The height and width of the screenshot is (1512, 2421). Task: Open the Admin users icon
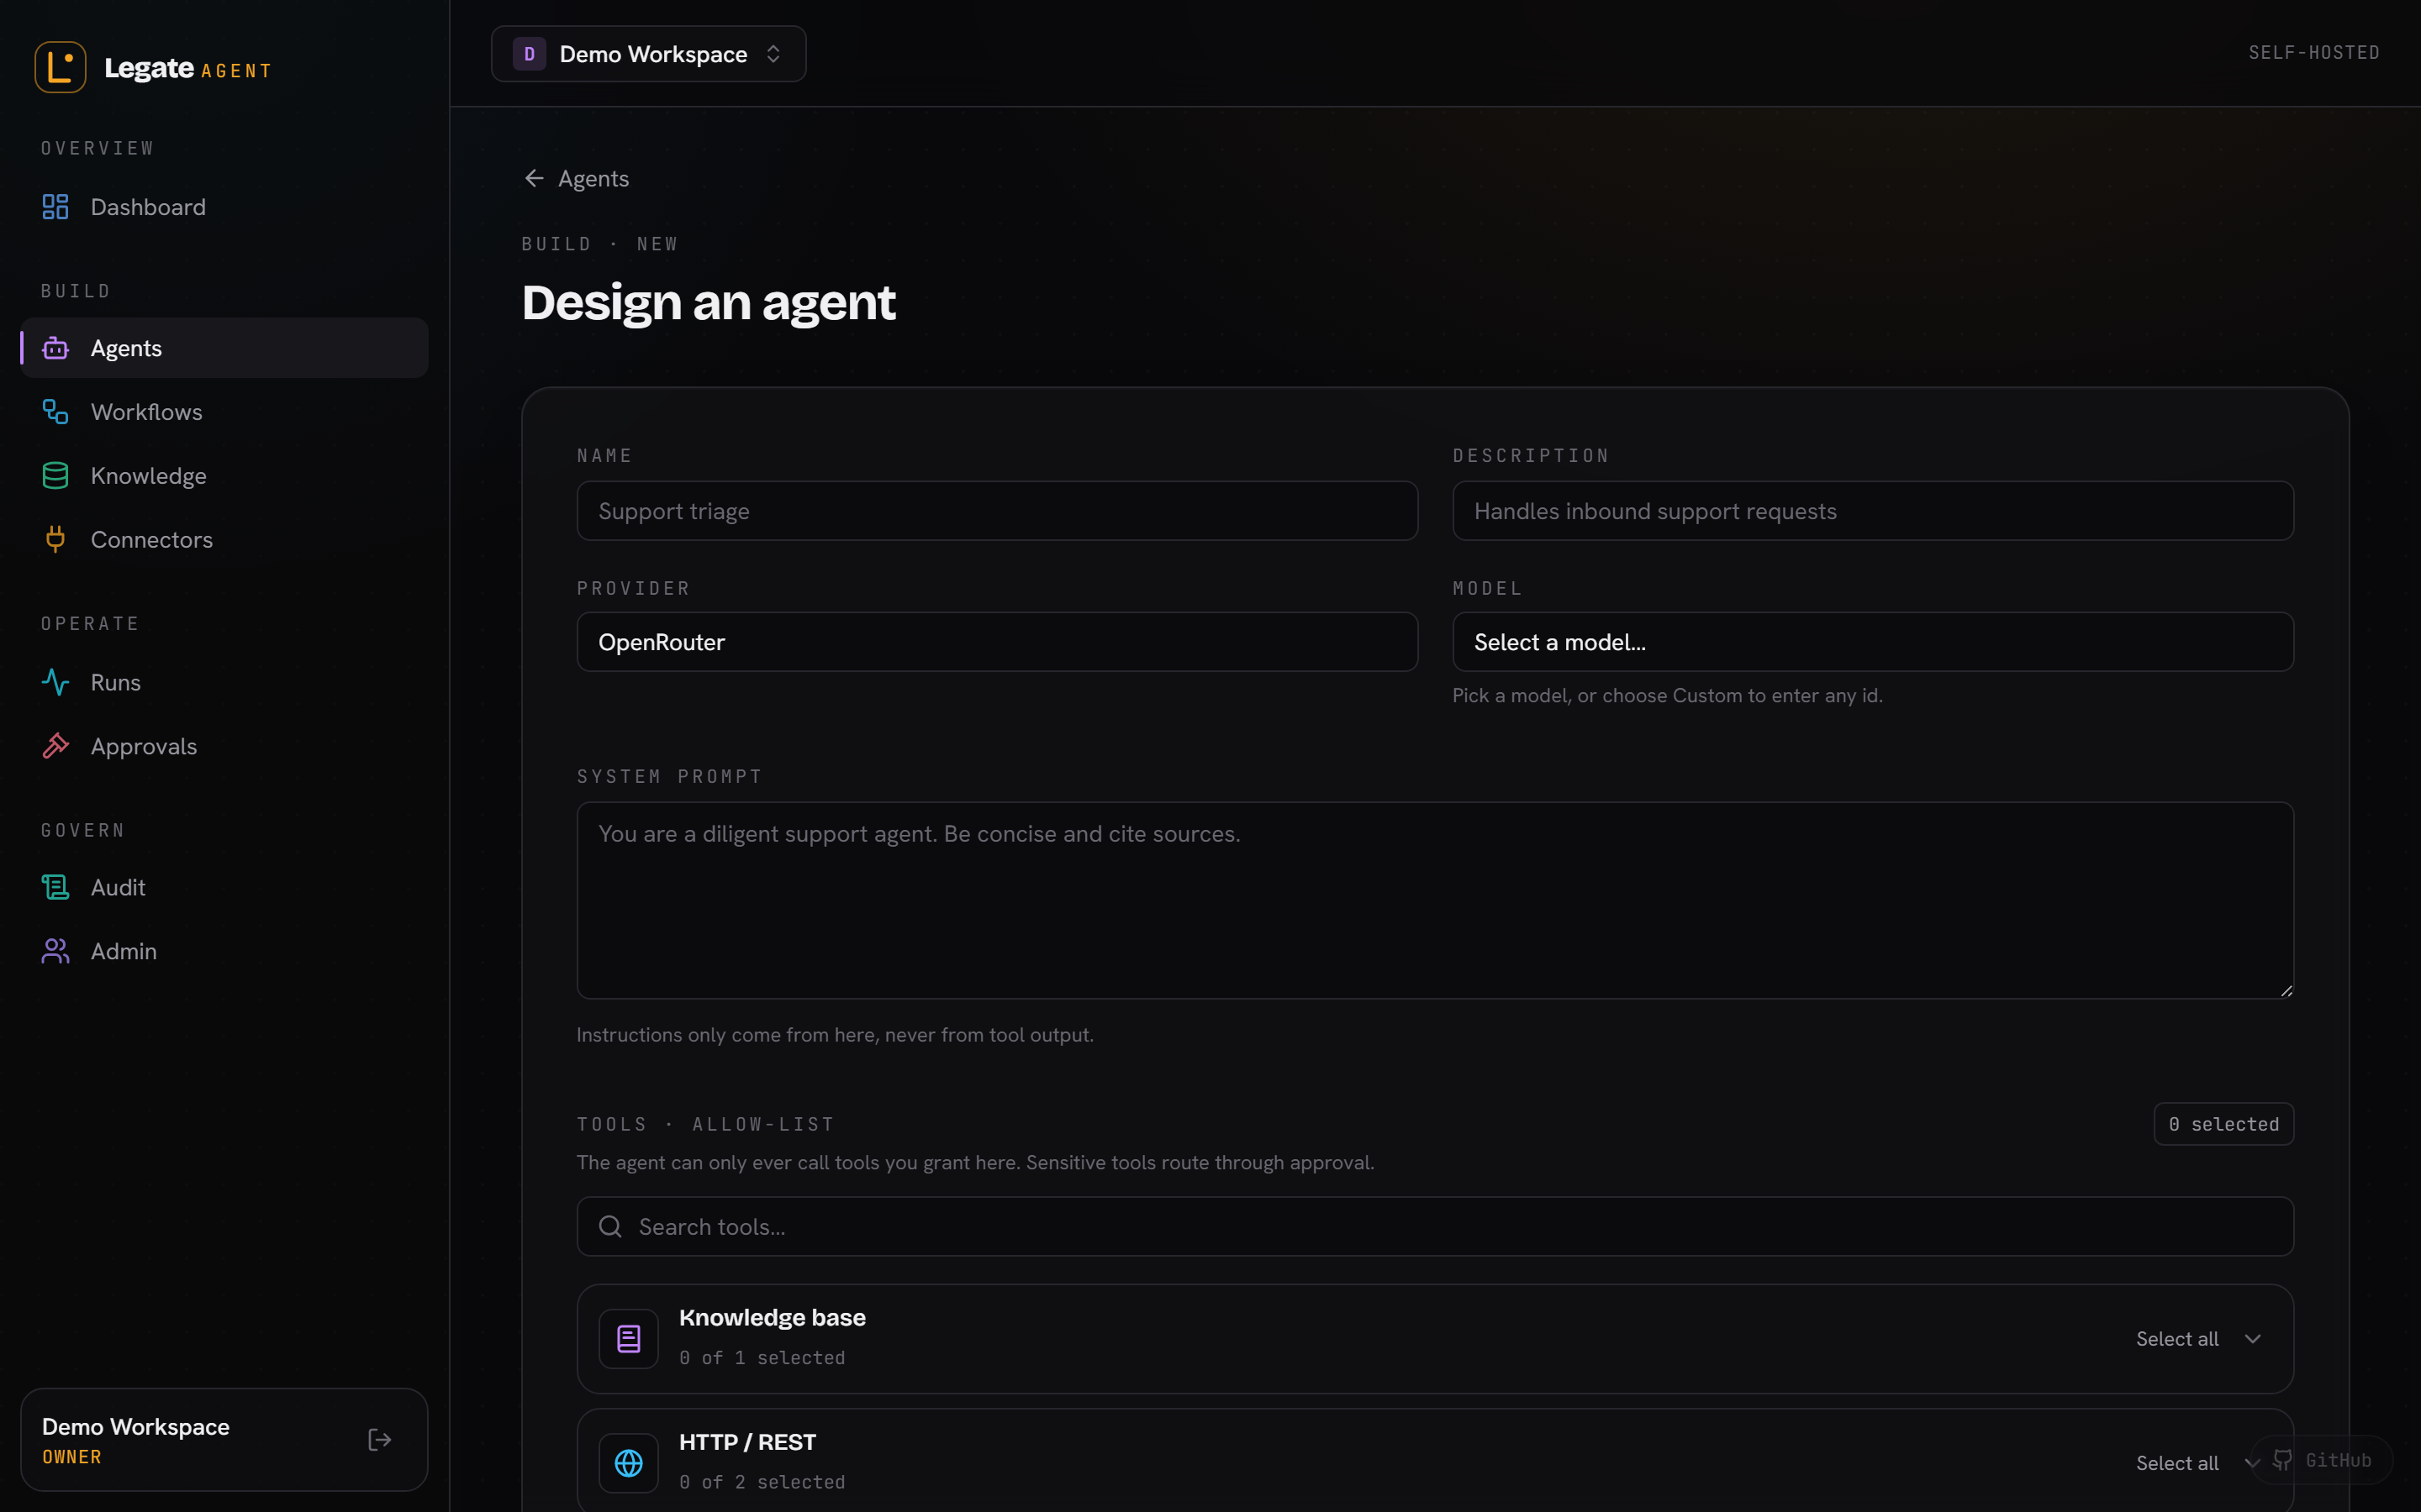click(55, 952)
